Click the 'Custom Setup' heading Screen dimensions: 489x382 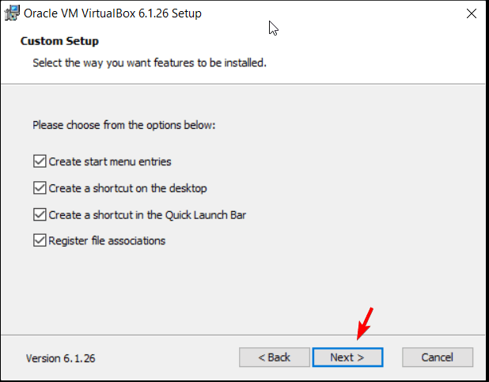59,41
